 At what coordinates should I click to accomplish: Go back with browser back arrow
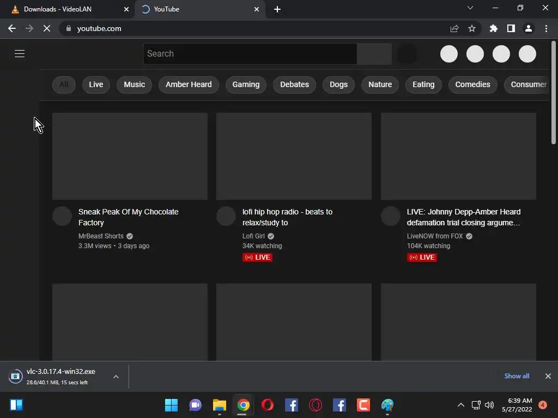click(x=12, y=28)
